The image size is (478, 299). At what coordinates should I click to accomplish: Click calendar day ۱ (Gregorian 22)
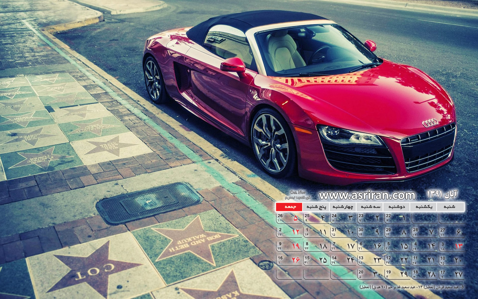[x=398, y=218]
